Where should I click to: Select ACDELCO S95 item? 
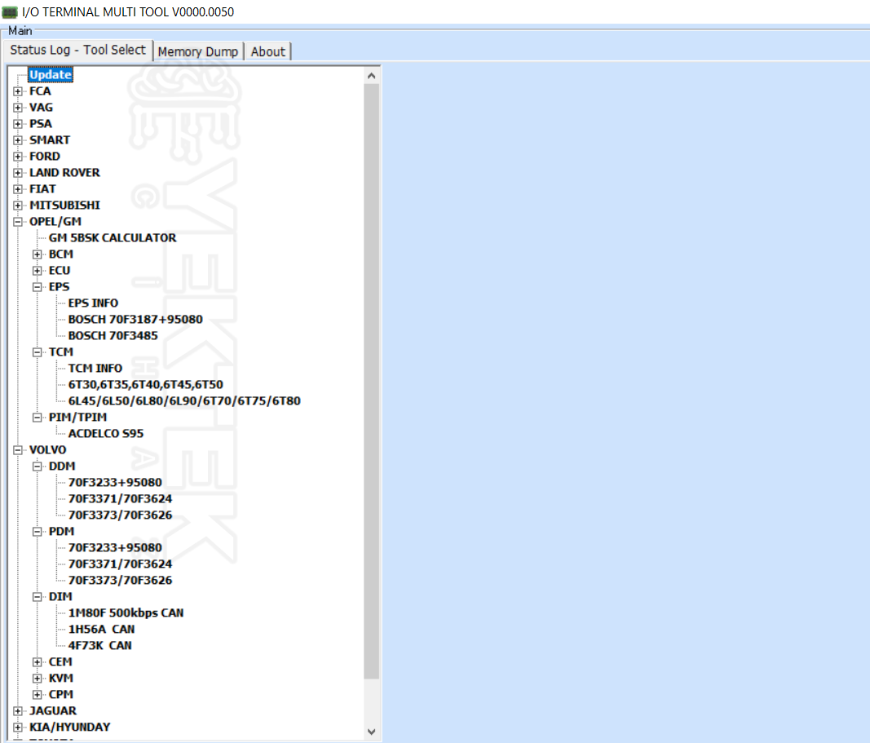click(x=106, y=433)
